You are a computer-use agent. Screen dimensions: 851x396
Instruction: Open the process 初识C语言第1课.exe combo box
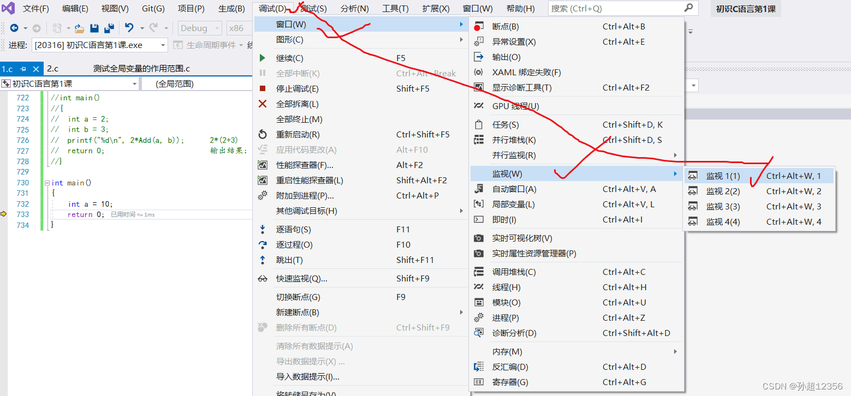(99, 45)
